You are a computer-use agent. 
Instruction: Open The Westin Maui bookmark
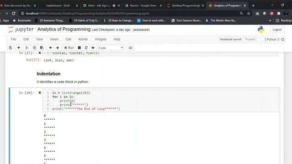[x=221, y=20]
